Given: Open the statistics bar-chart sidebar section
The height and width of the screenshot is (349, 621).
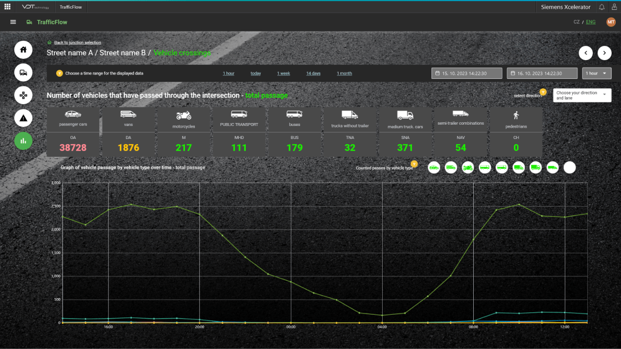Looking at the screenshot, I should pyautogui.click(x=23, y=141).
